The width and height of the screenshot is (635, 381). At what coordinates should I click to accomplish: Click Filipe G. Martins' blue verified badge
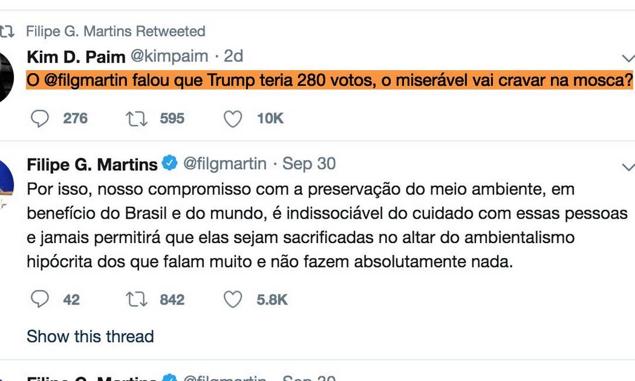click(x=170, y=164)
